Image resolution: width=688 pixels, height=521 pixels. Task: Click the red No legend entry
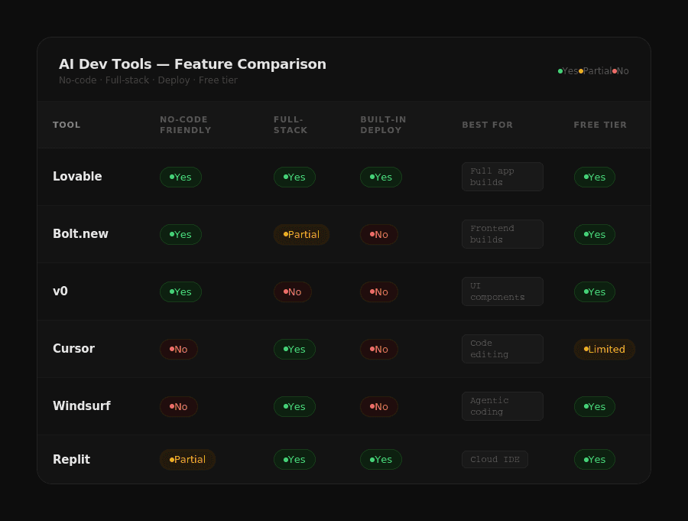click(x=621, y=71)
